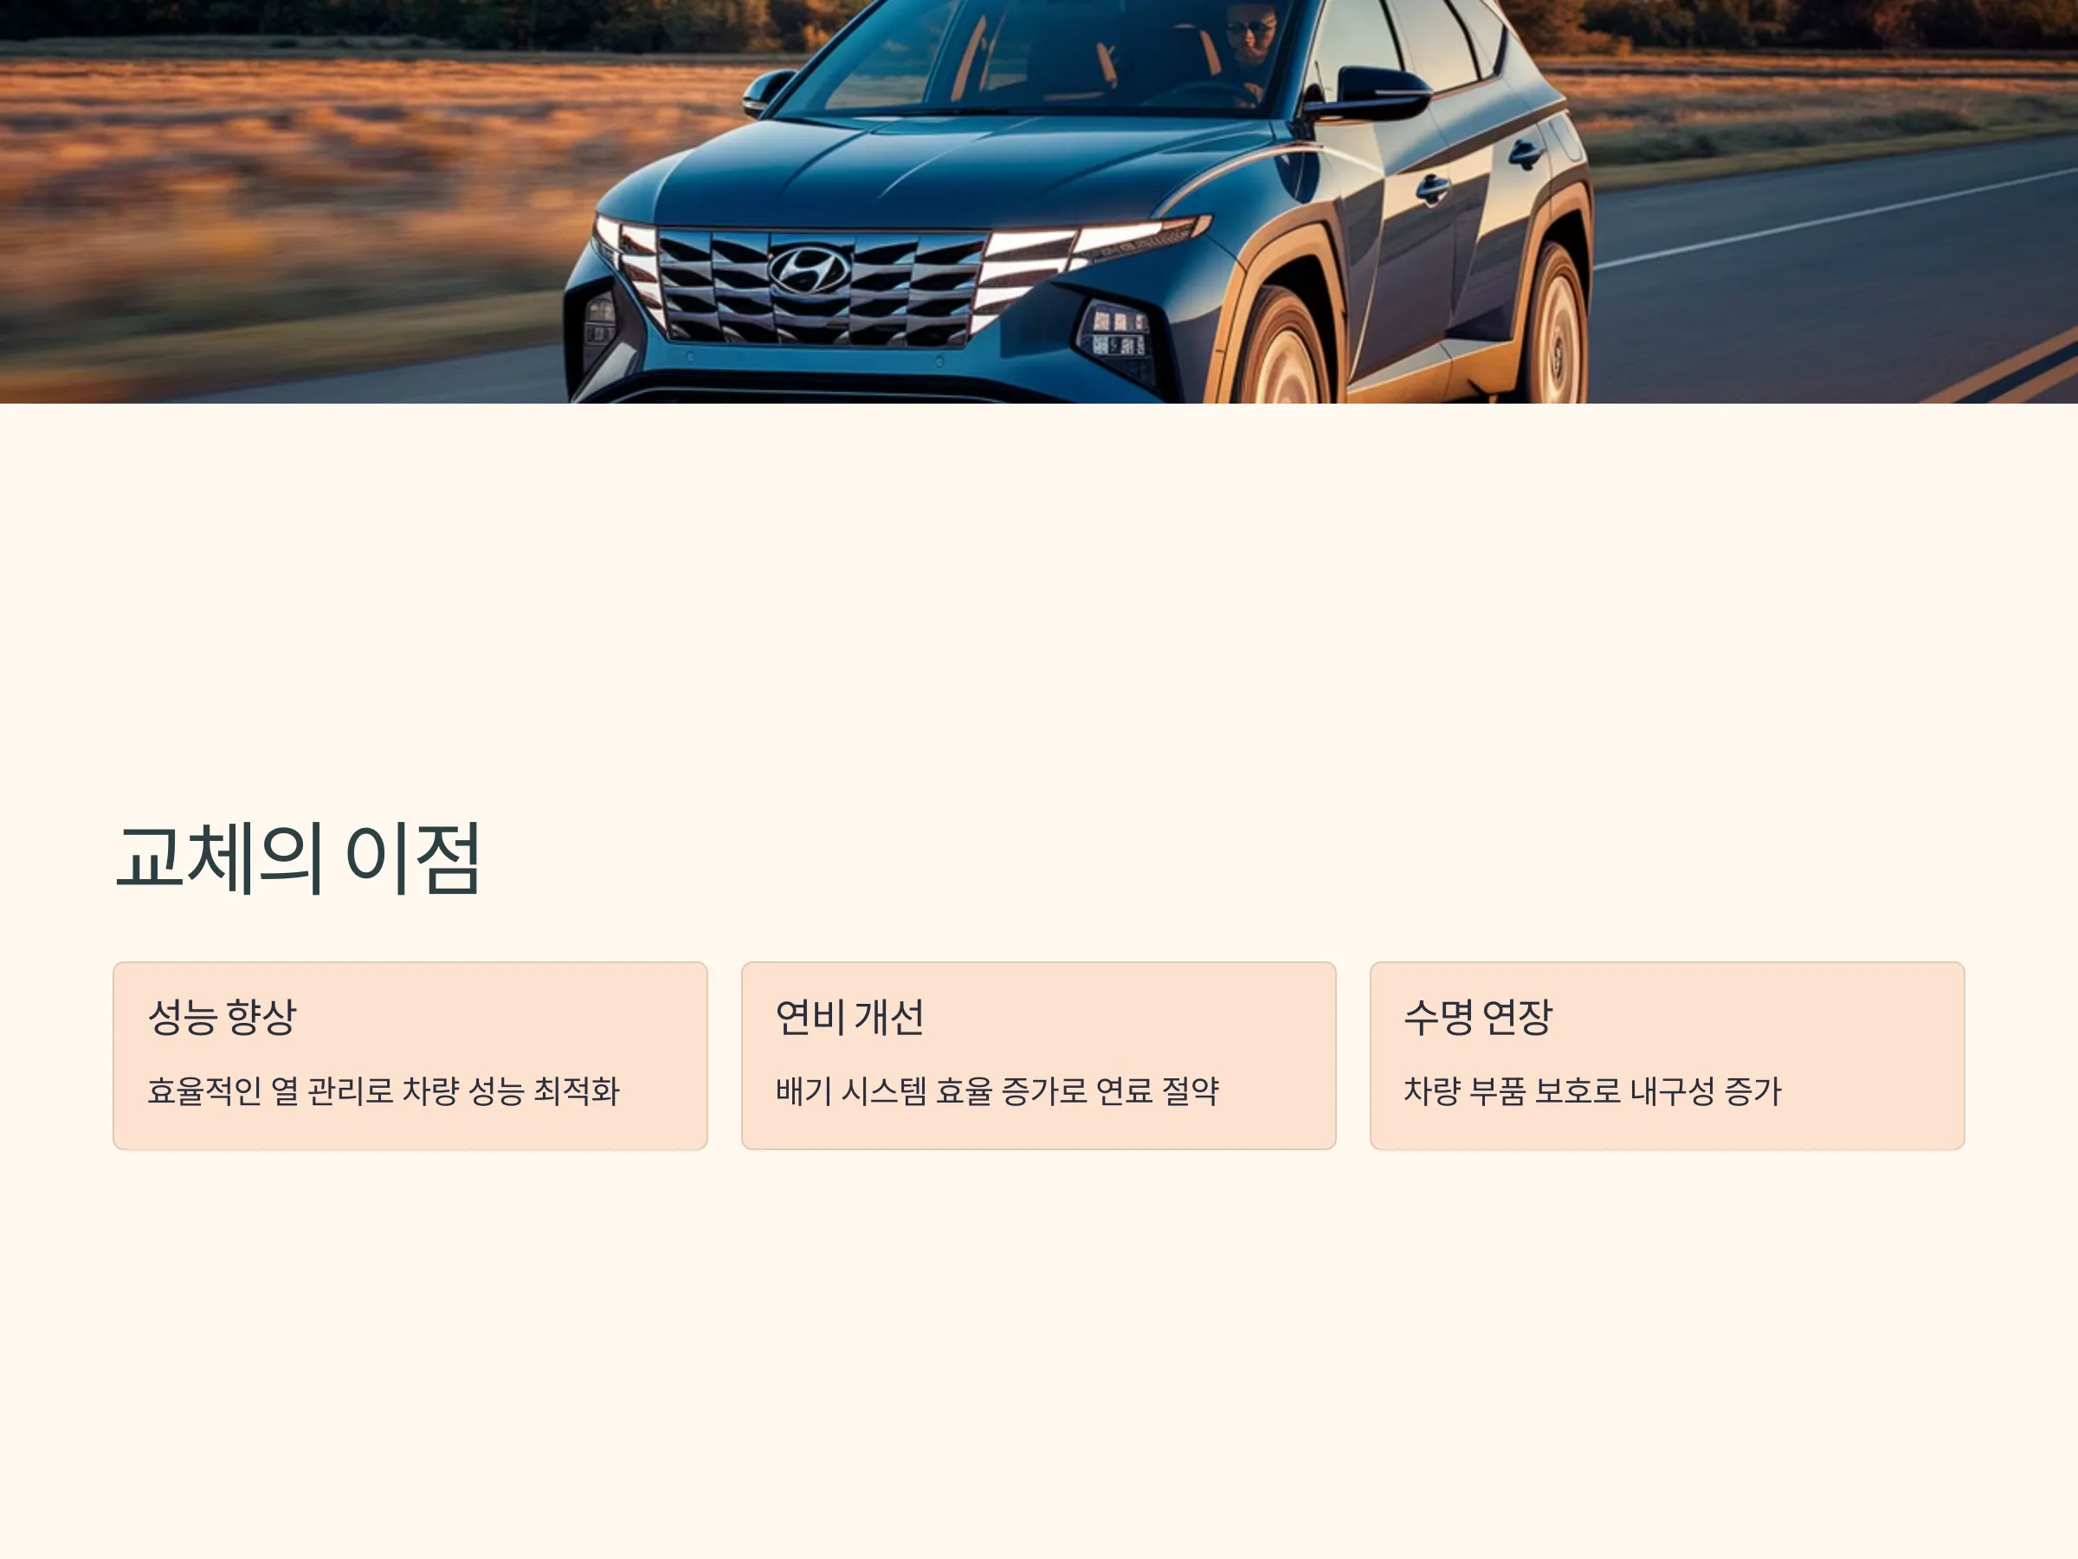2078x1559 pixels.
Task: Open the 수명 연장 card
Action: 1667,1055
